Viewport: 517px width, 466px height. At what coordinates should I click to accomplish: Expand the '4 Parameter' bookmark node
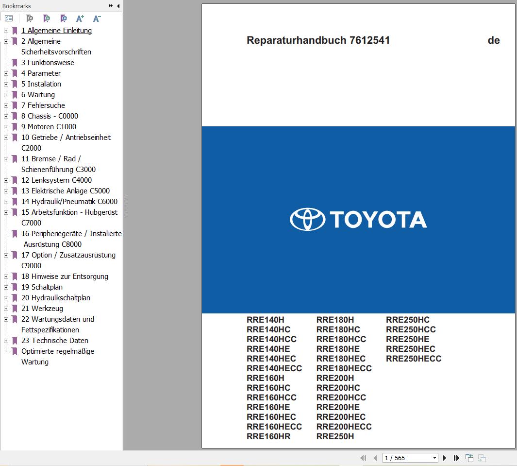[x=6, y=73]
